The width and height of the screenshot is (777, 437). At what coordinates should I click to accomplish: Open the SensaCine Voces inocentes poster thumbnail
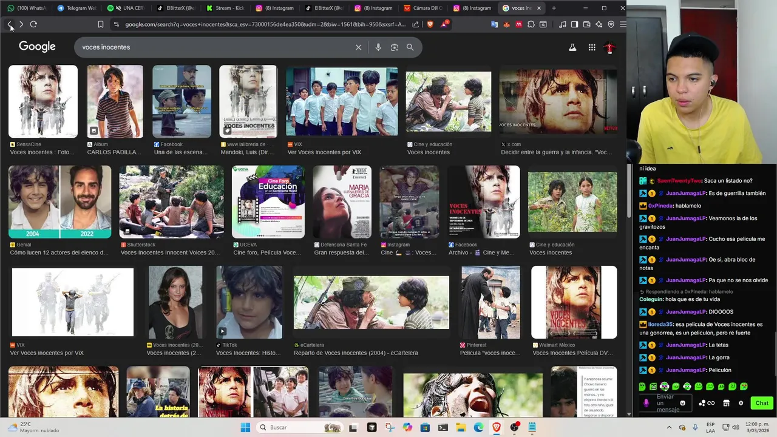[43, 101]
